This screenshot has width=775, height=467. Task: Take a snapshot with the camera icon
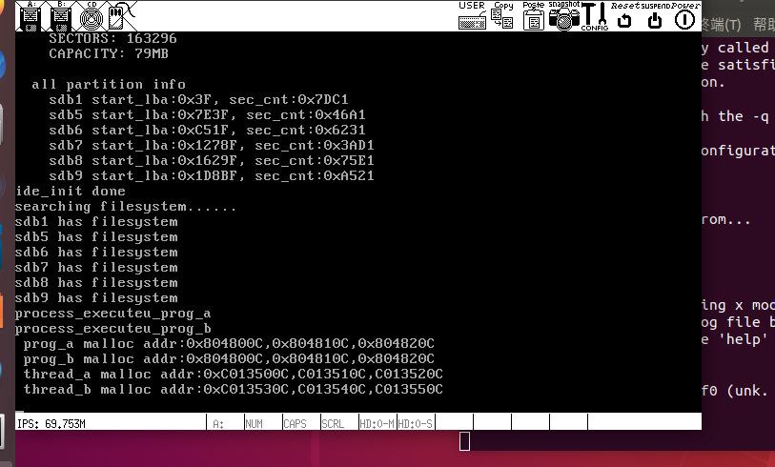pos(563,16)
